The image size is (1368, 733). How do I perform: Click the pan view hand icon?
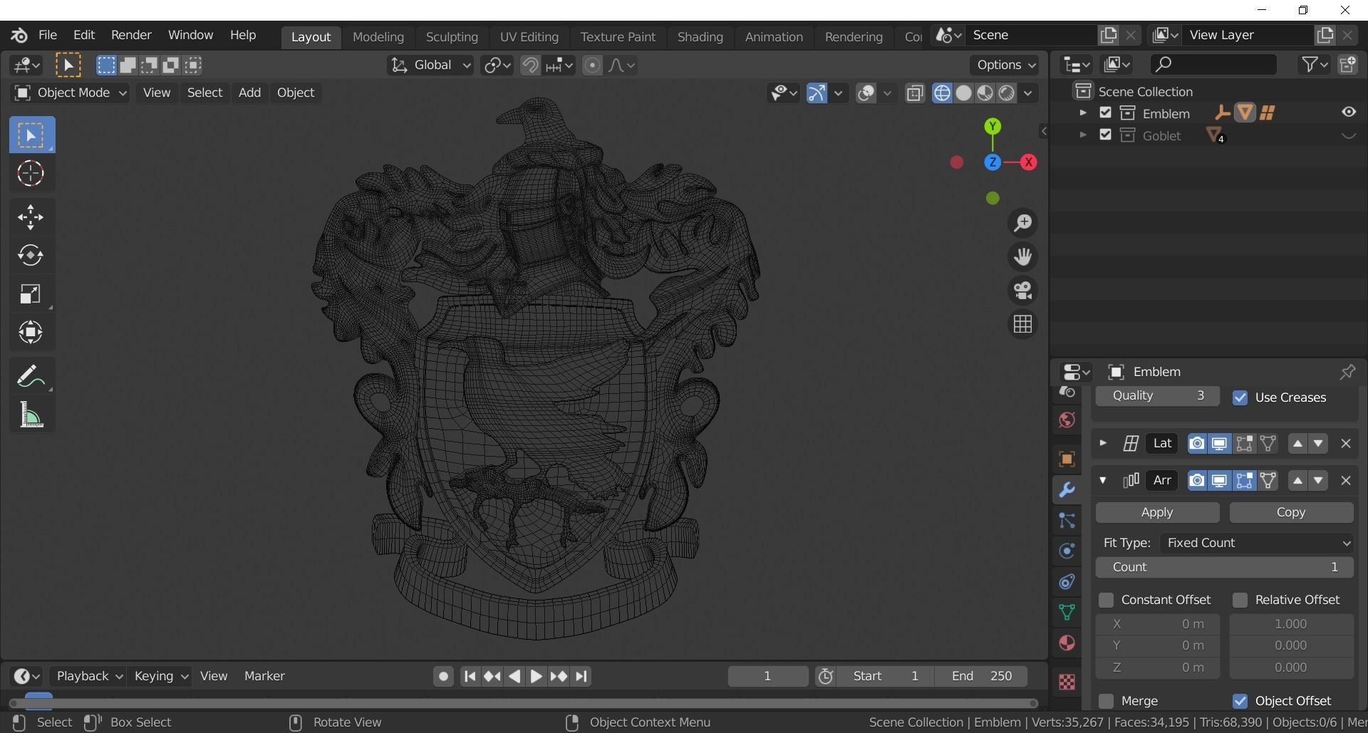point(1022,256)
